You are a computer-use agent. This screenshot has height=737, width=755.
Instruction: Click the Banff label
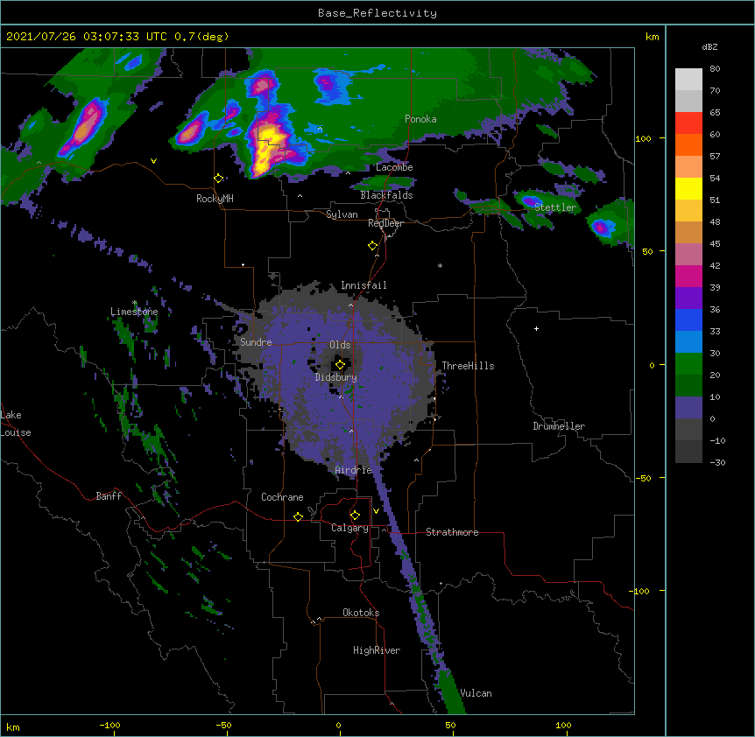click(x=109, y=496)
